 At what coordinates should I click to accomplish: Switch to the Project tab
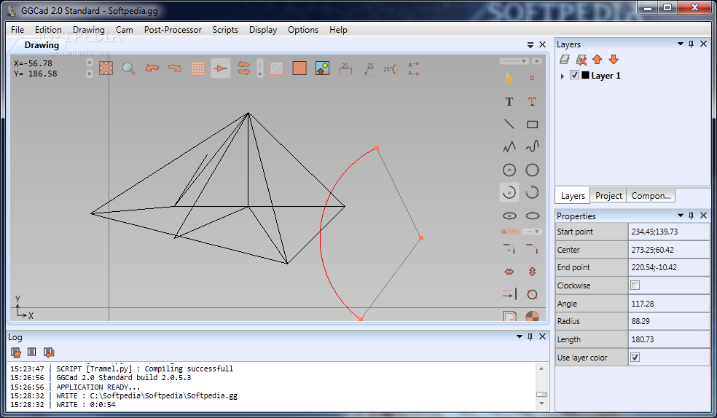coord(608,195)
